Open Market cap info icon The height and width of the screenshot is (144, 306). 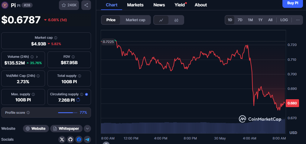pyautogui.click(x=56, y=38)
